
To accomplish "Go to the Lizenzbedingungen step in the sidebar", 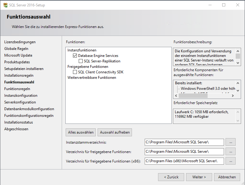I will 20,42.
